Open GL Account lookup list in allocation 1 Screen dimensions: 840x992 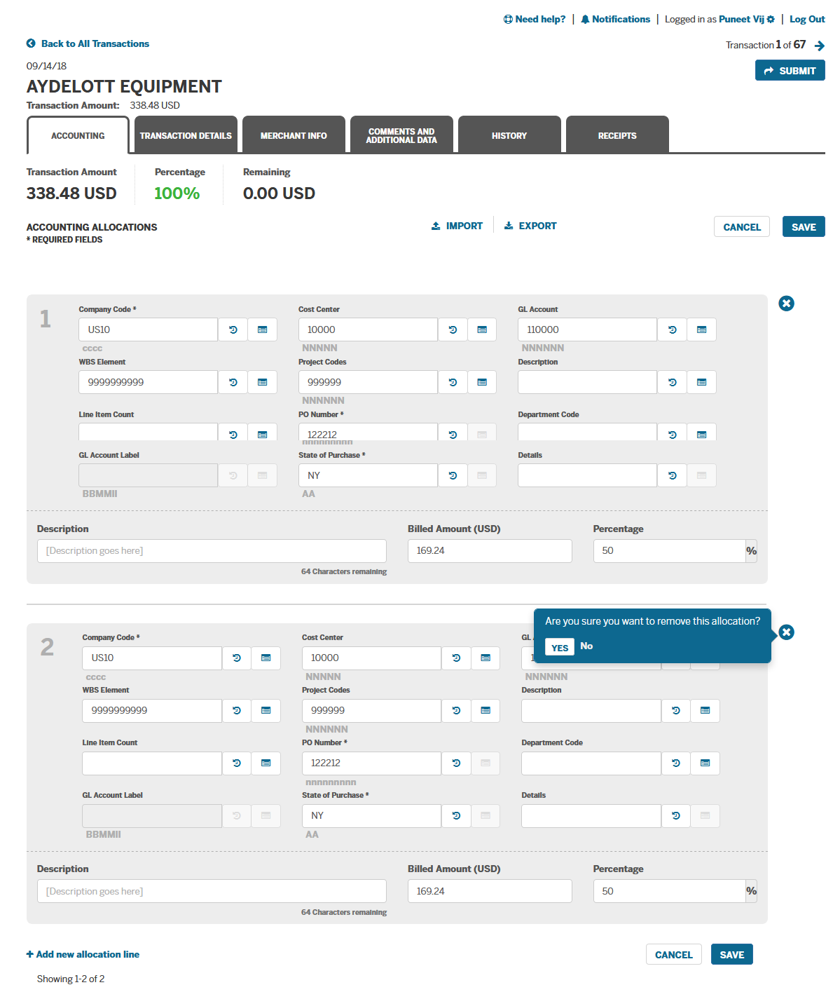pyautogui.click(x=702, y=329)
